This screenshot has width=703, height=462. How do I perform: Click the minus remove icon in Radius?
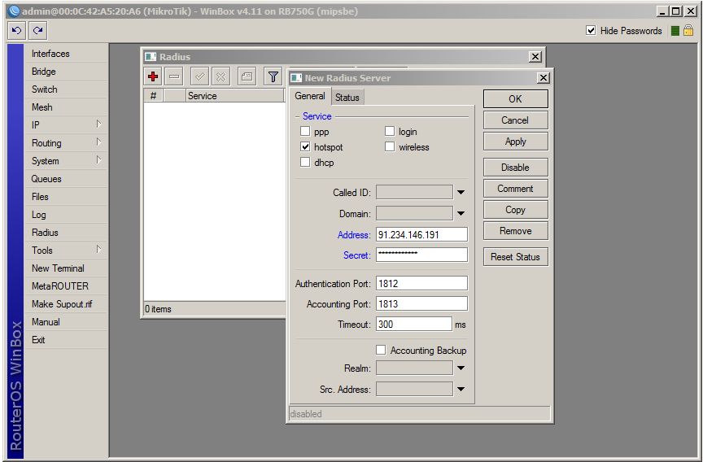(174, 76)
